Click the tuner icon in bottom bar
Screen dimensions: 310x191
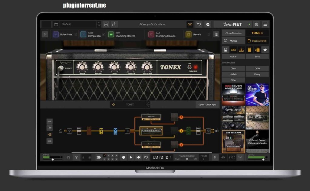point(77,157)
